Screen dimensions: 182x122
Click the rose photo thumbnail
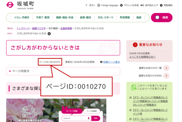pos(56,110)
